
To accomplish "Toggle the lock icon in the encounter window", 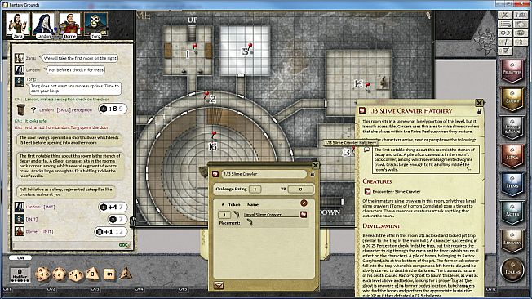I will click(313, 174).
